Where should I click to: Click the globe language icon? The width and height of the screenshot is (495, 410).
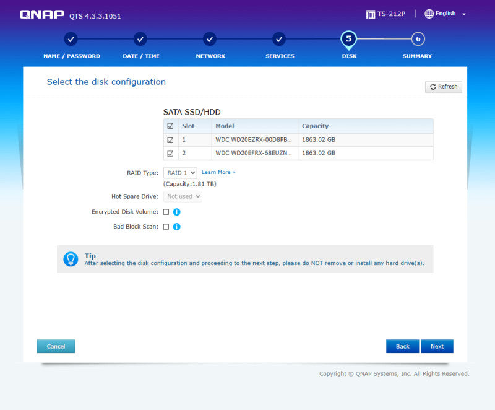(429, 14)
